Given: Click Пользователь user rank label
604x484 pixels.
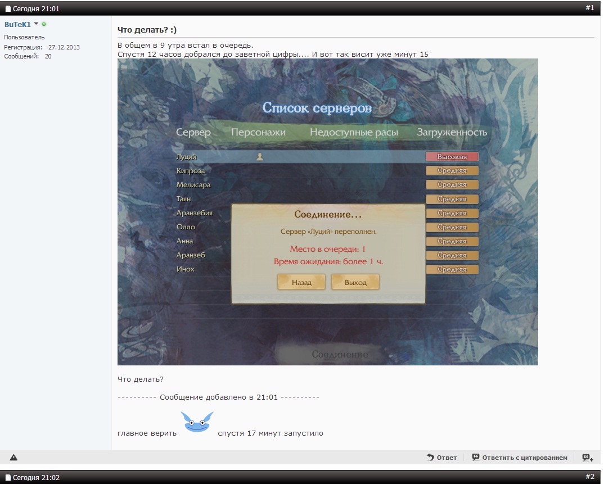Looking at the screenshot, I should coord(24,37).
